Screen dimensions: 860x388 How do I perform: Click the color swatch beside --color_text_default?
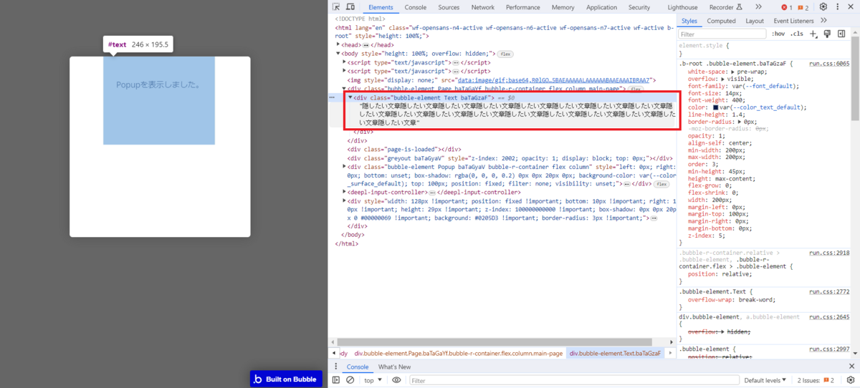click(x=715, y=107)
